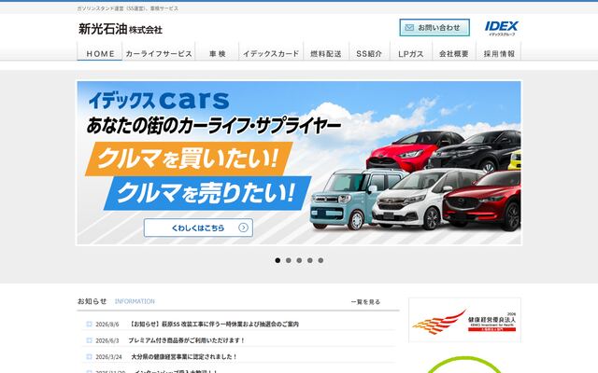
Task: Click the ガソリンスタンド運営 tagline text at top
Action: point(127,8)
